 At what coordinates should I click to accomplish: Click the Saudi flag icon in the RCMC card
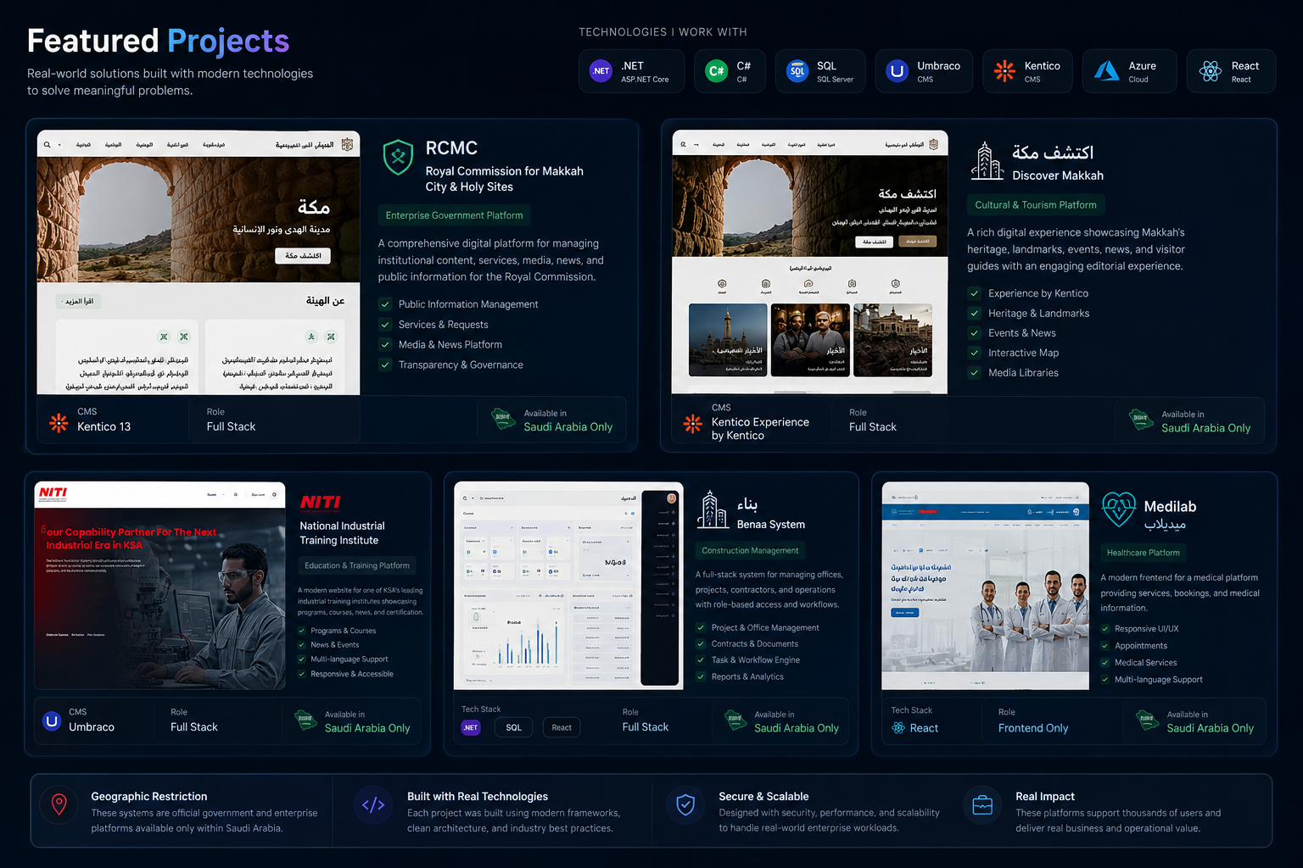tap(503, 419)
